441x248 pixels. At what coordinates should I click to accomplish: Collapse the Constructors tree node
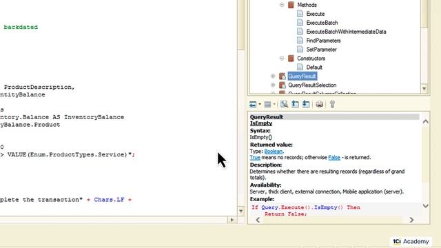[282, 58]
